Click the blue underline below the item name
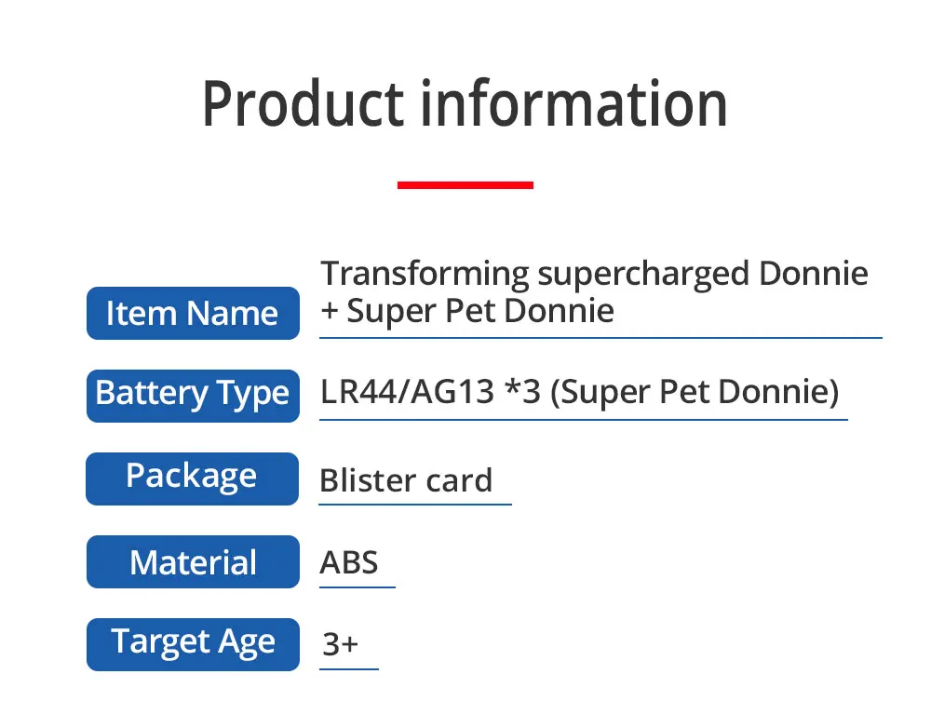 (x=600, y=337)
